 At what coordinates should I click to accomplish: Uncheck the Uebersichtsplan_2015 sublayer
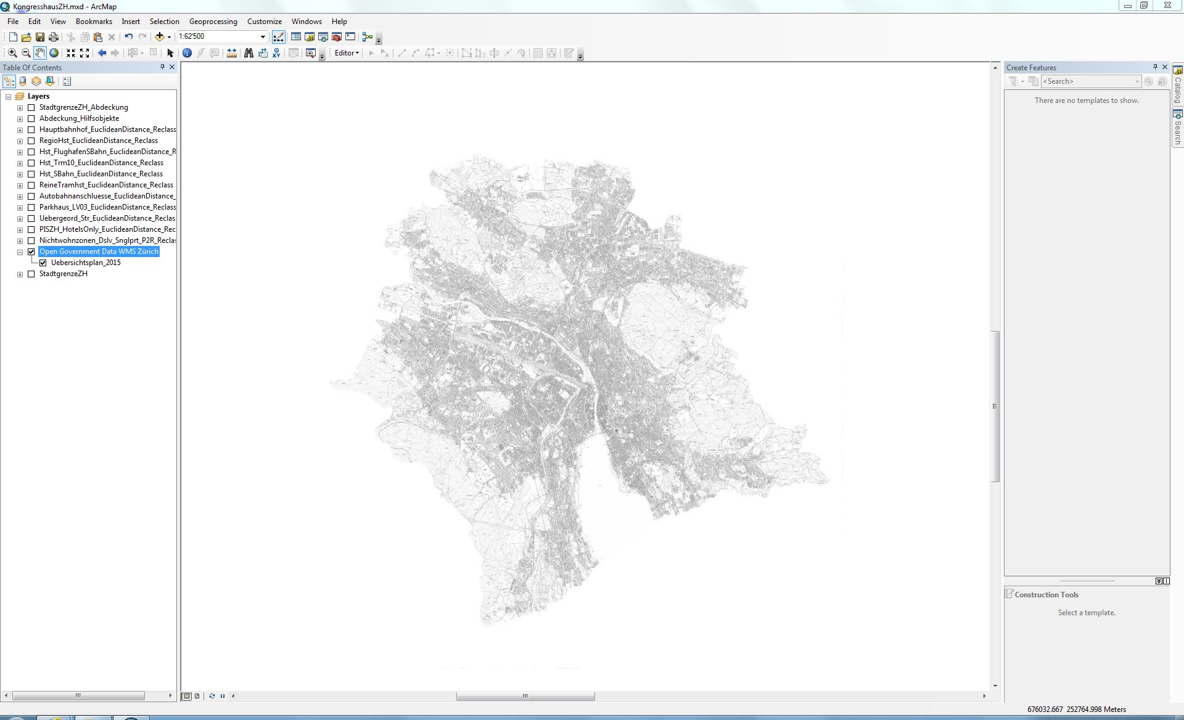[x=43, y=263]
